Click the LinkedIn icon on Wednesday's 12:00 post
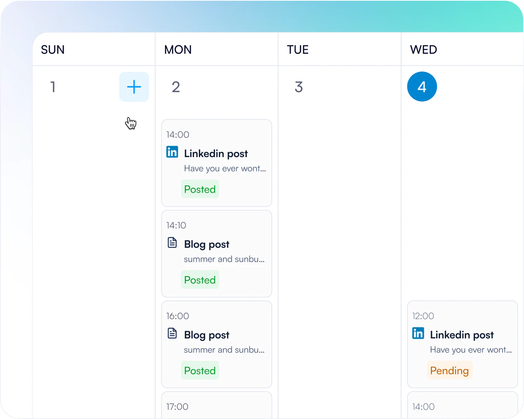 tap(418, 333)
